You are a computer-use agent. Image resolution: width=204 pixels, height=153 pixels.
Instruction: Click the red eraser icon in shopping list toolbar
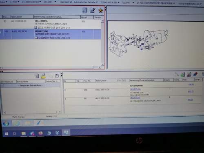pos(195,74)
